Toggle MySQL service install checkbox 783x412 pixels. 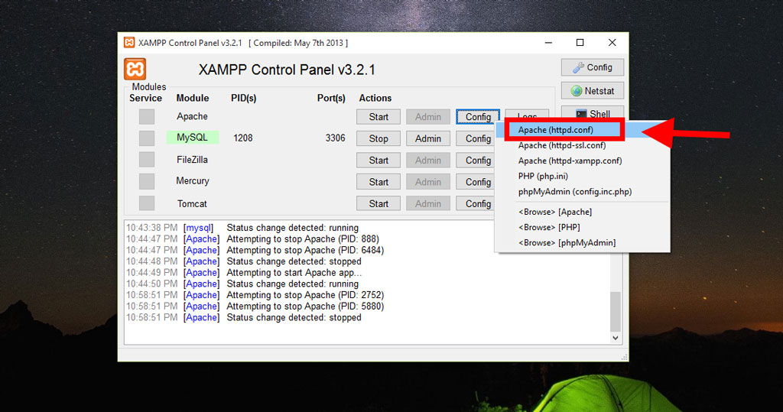pyautogui.click(x=146, y=138)
